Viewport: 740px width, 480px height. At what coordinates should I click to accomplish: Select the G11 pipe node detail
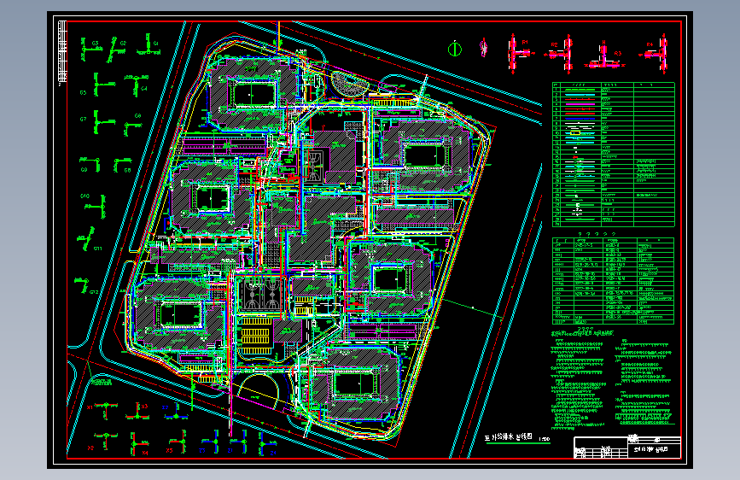[x=88, y=238]
